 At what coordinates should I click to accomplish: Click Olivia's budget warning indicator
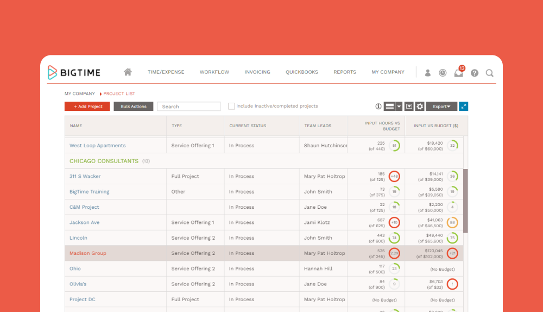click(x=452, y=284)
